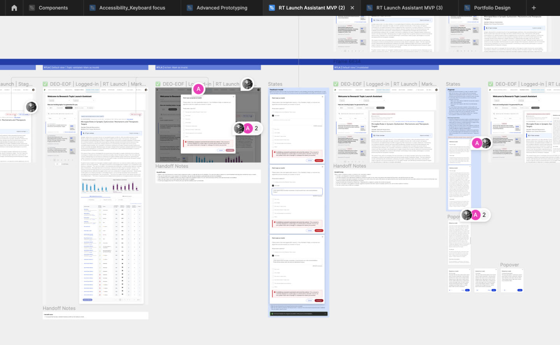Open the Portfolio Design tab
This screenshot has width=560, height=345.
click(492, 8)
